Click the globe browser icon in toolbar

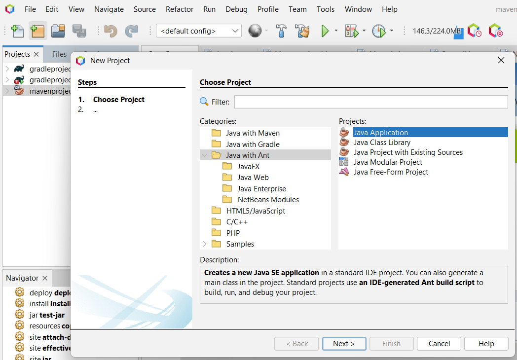[255, 31]
